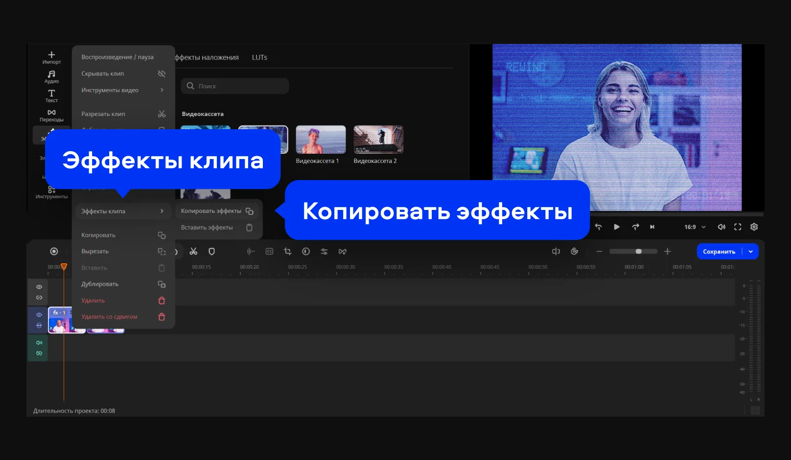Select the crop tool in timeline toolbar
Screen dimensions: 791x460
click(x=287, y=252)
